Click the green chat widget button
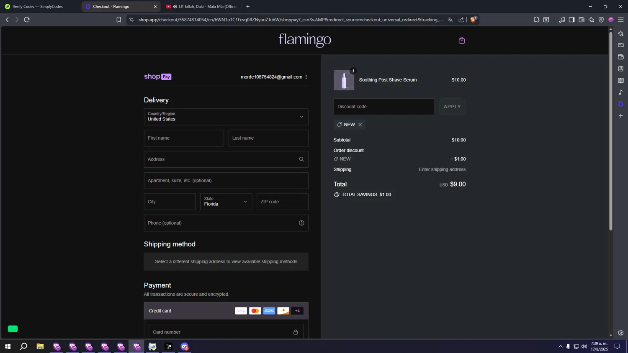Screen dimensions: 628x353 click(13, 329)
